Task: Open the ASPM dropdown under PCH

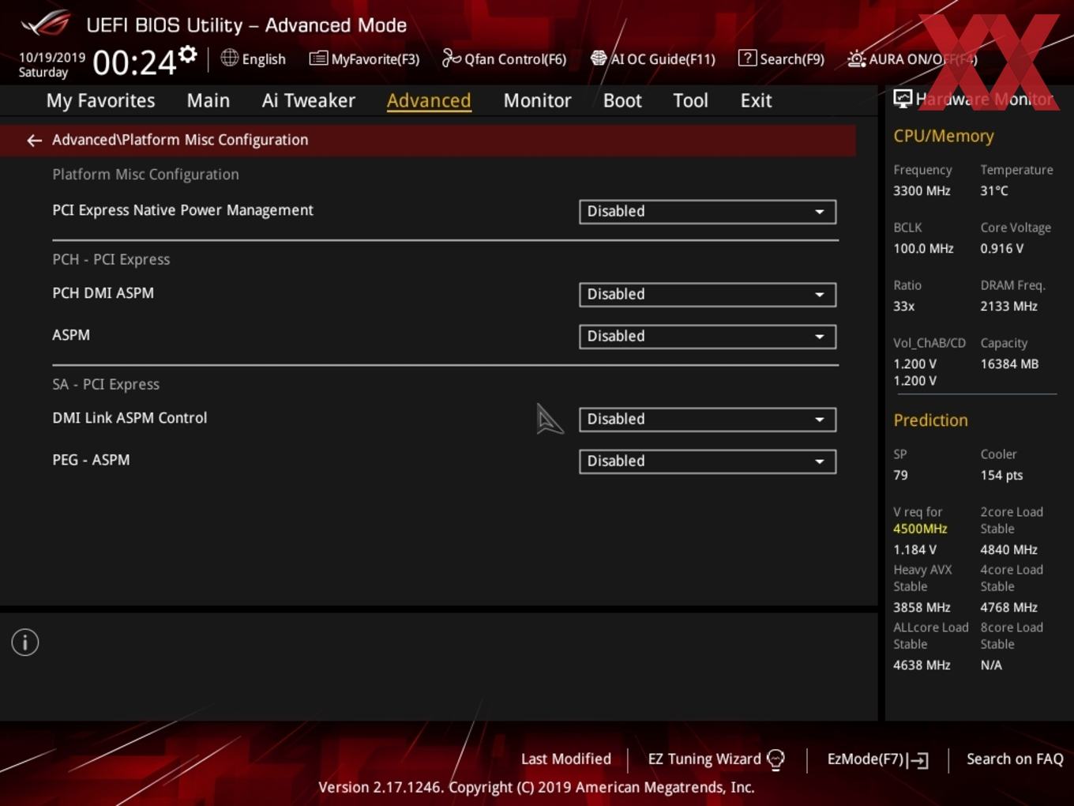Action: click(x=708, y=337)
